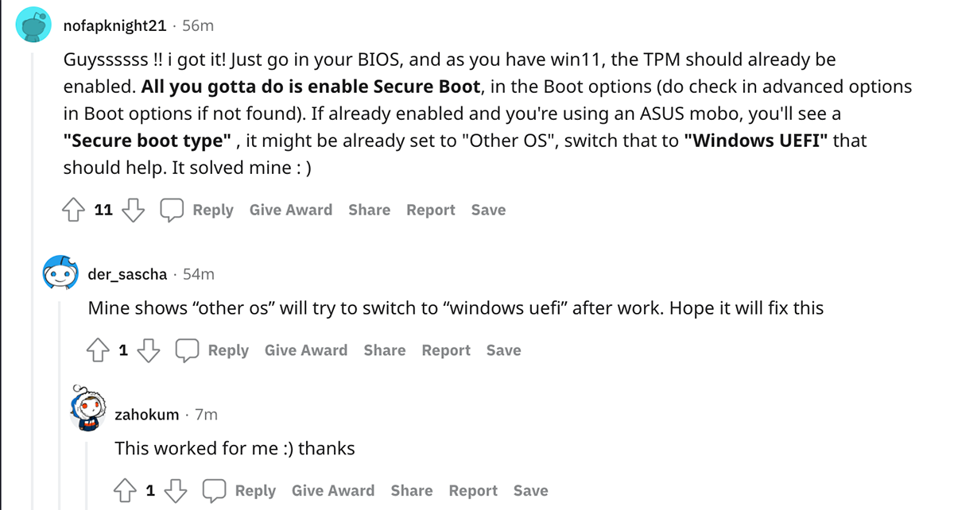Downvote der_sascha's comment
Viewport: 954px width, 510px height.
149,350
